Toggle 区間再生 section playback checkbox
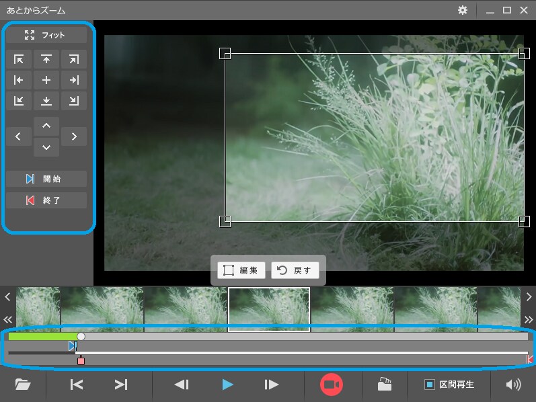The height and width of the screenshot is (402, 536). (x=429, y=385)
